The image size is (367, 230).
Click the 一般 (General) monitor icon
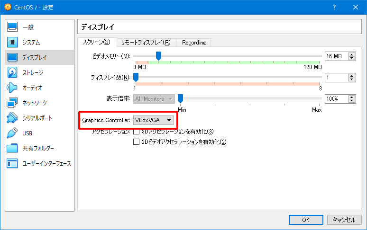(x=12, y=27)
